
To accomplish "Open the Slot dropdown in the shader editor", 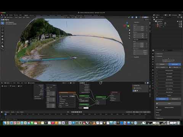I will click(64, 83).
